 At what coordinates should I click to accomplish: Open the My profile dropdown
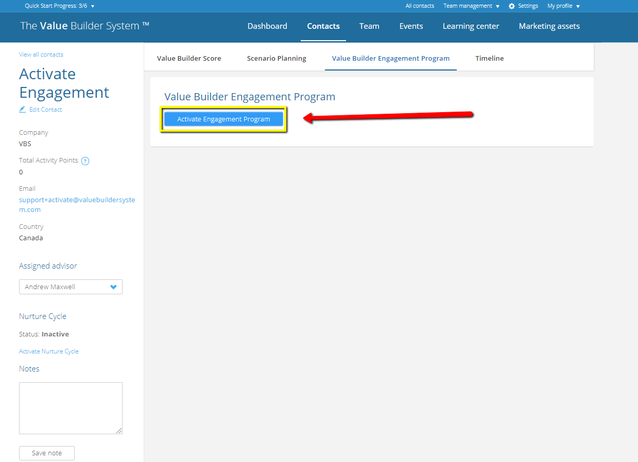[563, 6]
